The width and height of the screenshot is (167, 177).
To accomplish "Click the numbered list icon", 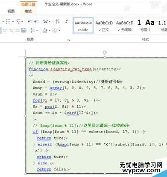I will tap(8, 22).
